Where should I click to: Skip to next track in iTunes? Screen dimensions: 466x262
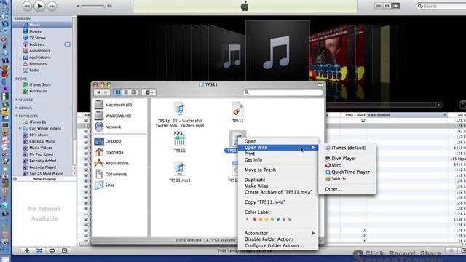pos(52,6)
